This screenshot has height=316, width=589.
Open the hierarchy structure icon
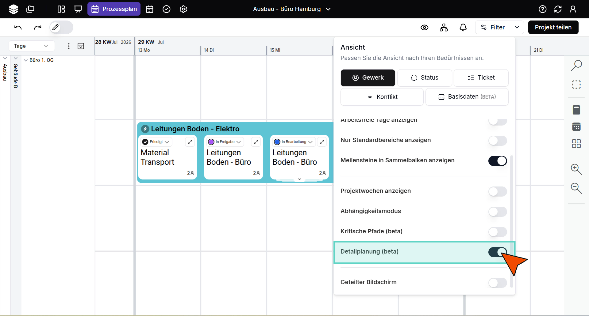coord(444,28)
